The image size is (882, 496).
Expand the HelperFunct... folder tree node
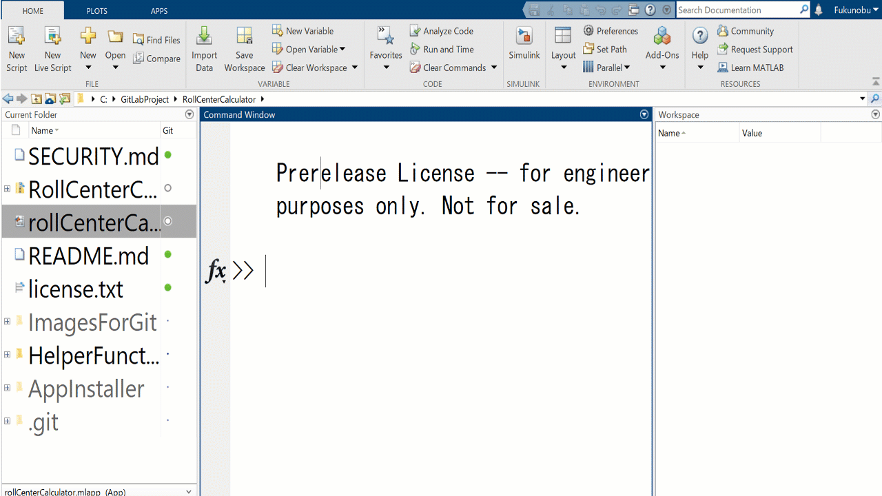7,355
